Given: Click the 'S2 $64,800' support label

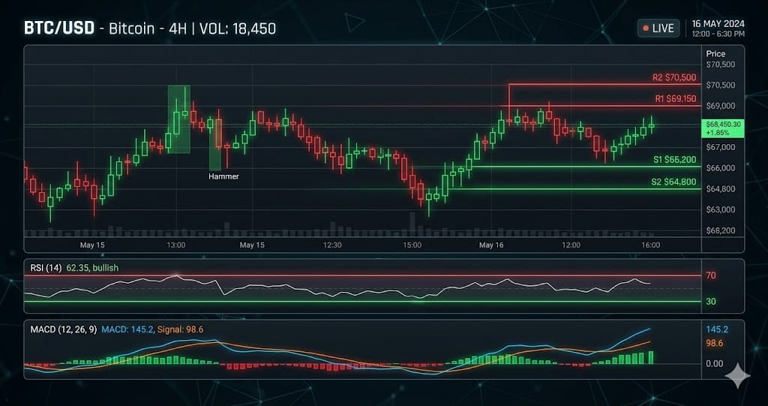Looking at the screenshot, I should (673, 182).
